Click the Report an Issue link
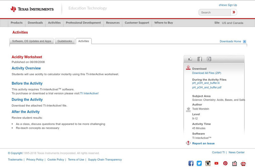The image size is (255, 167). point(203,143)
